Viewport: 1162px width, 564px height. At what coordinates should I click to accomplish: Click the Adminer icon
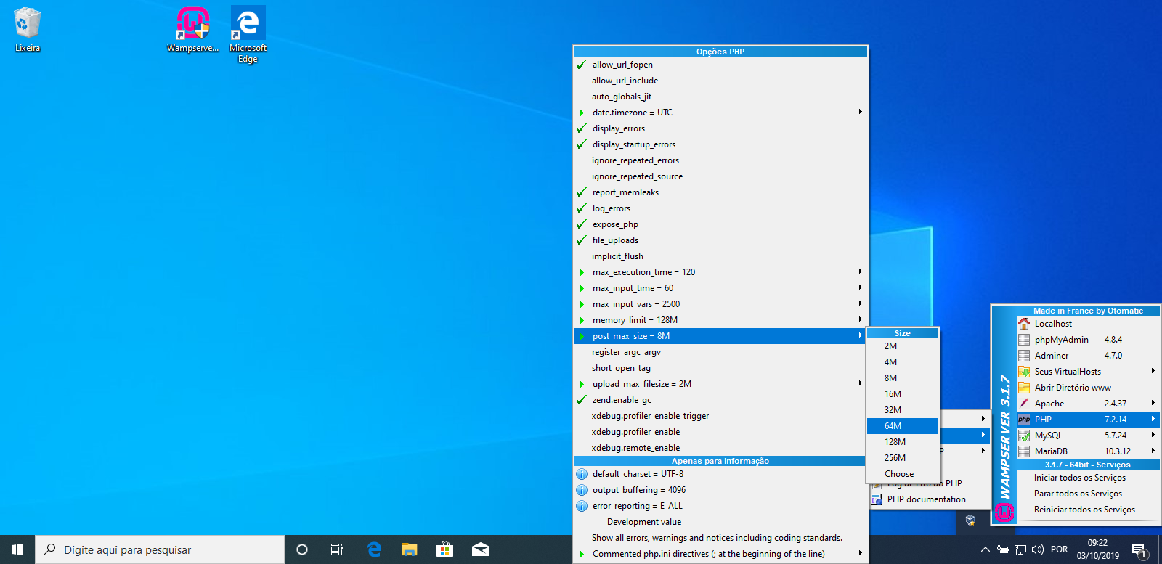[1024, 356]
